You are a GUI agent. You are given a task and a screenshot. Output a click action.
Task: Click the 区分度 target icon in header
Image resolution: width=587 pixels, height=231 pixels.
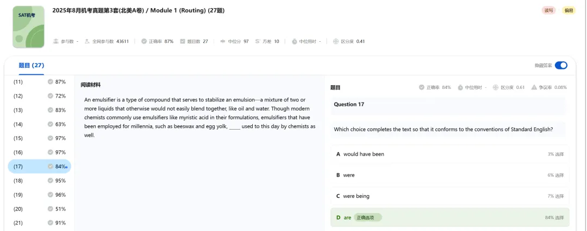tap(336, 41)
